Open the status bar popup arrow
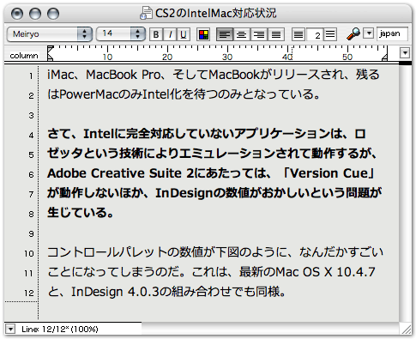The height and width of the screenshot is (339, 416). tap(10, 329)
